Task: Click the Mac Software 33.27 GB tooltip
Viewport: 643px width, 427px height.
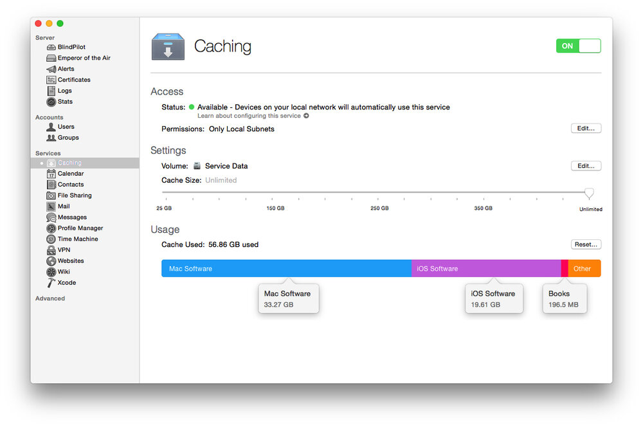Action: (x=289, y=298)
